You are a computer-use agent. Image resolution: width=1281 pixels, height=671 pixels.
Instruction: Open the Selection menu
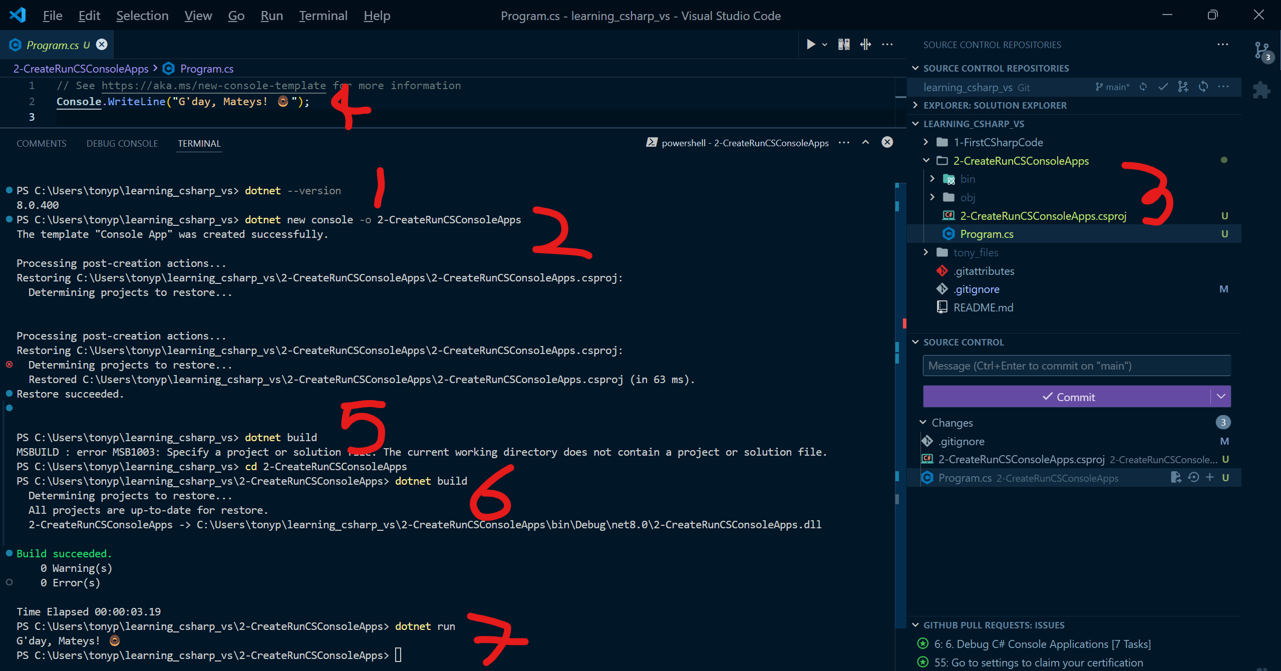click(142, 16)
